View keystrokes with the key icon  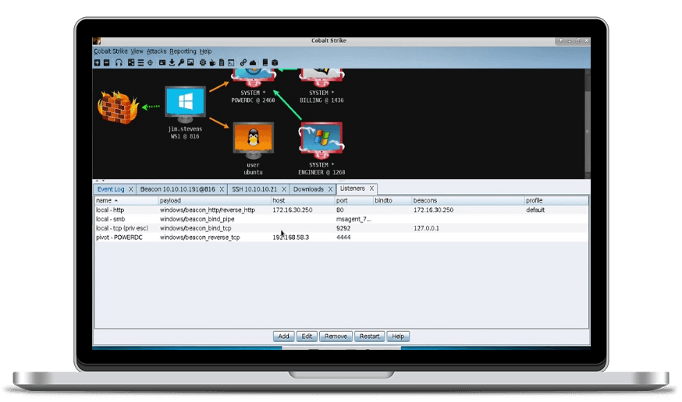pyautogui.click(x=181, y=62)
